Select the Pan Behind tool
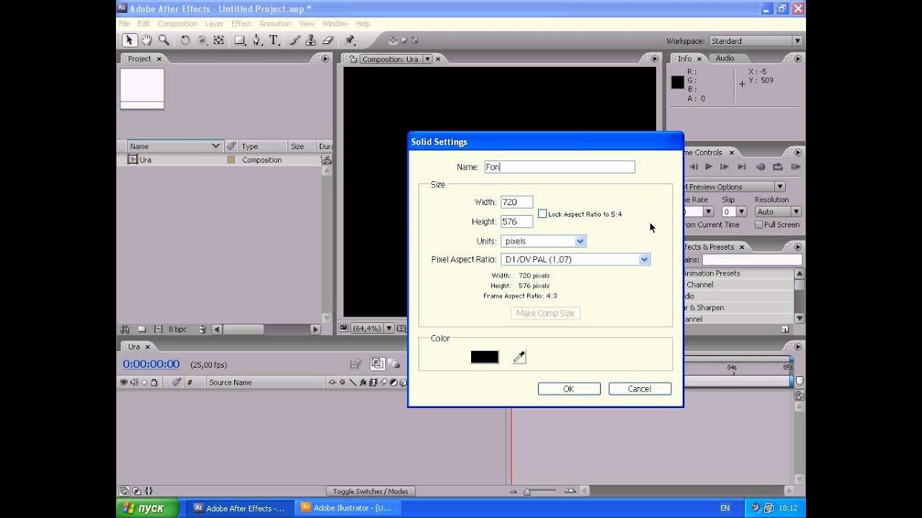Viewport: 922px width, 518px height. pos(219,40)
